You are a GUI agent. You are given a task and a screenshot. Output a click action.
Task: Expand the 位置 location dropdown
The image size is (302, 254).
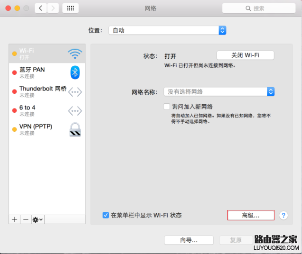167,30
